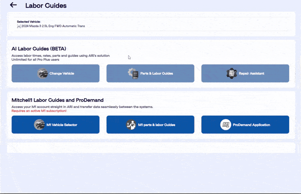The image size is (301, 194).
Task: Click the red Requires an active M1 subscription note
Action: tap(39, 111)
